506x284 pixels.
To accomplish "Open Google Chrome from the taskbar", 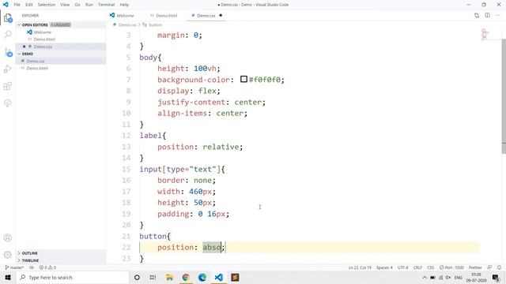I will coord(186,277).
